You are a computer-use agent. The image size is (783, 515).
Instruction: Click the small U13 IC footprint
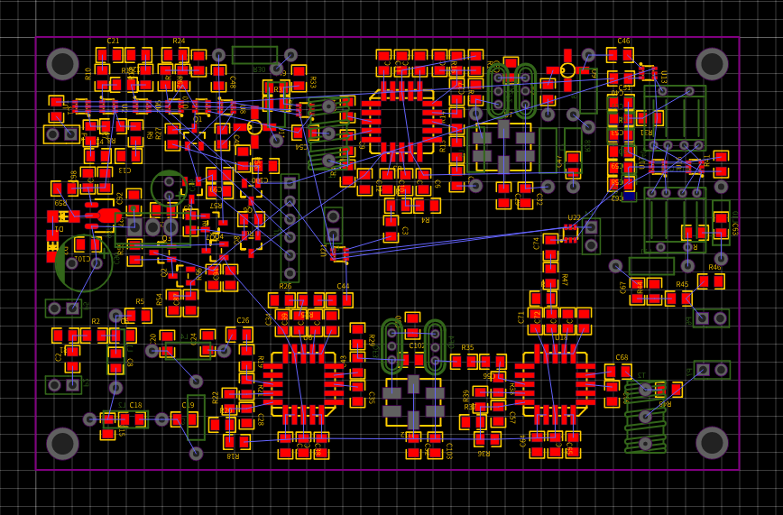[x=647, y=73]
